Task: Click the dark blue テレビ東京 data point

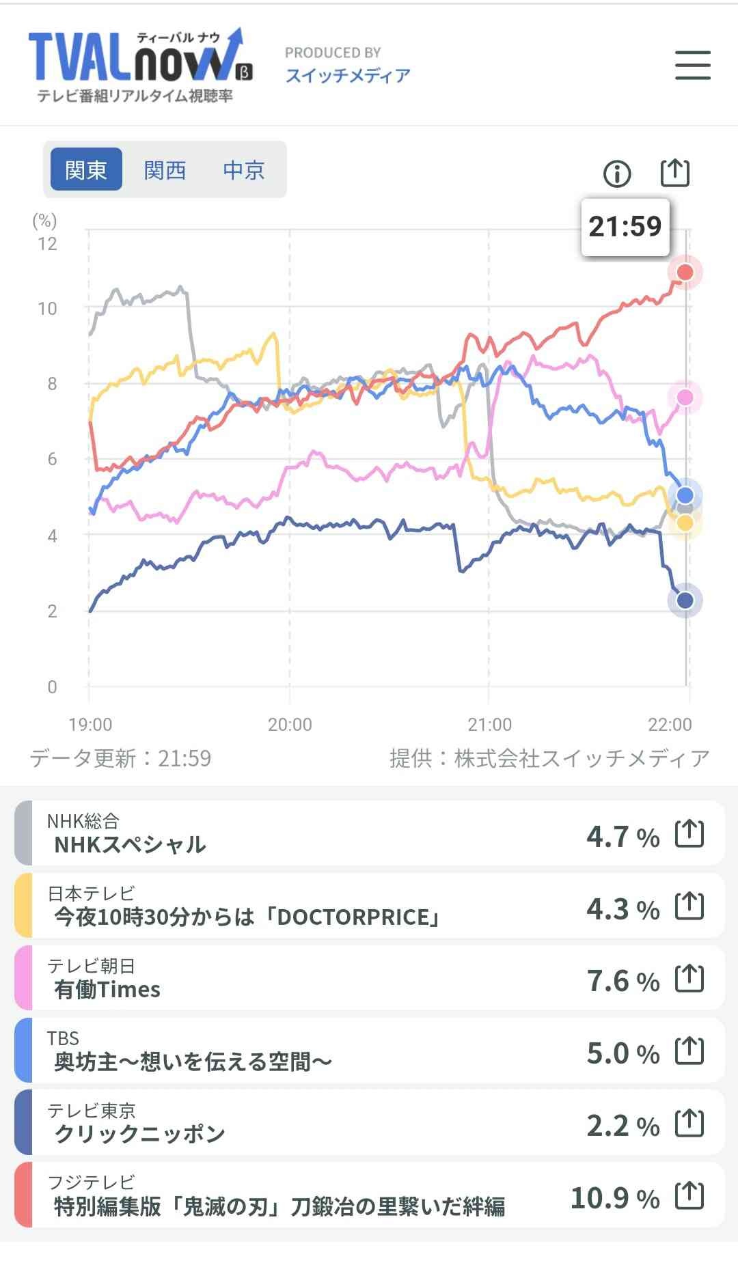Action: click(x=685, y=600)
